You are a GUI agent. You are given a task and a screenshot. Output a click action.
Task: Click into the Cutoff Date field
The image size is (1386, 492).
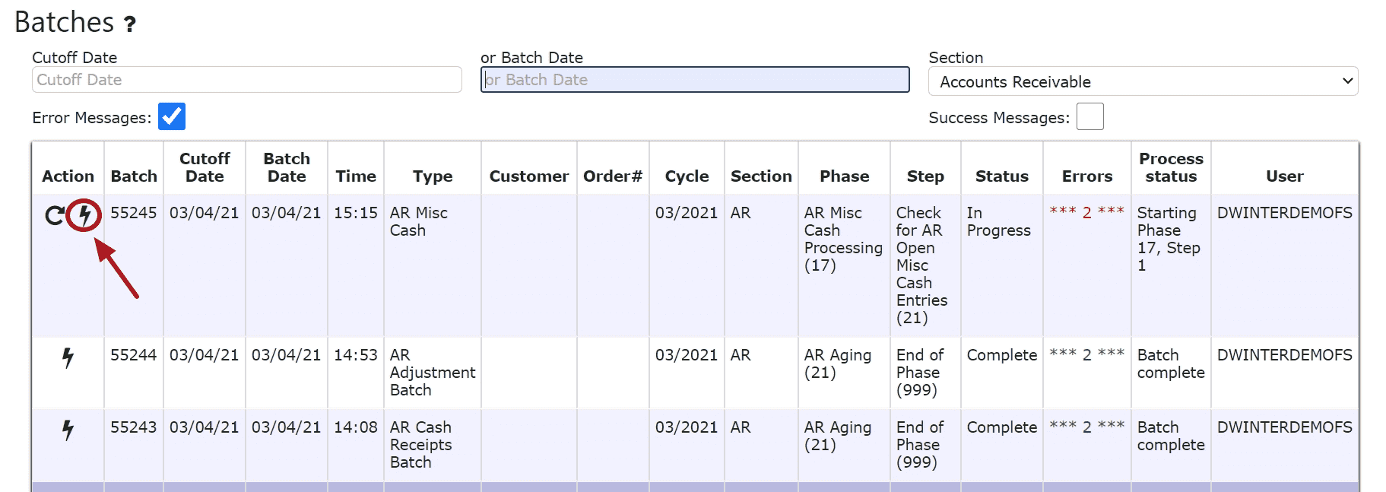coord(246,80)
